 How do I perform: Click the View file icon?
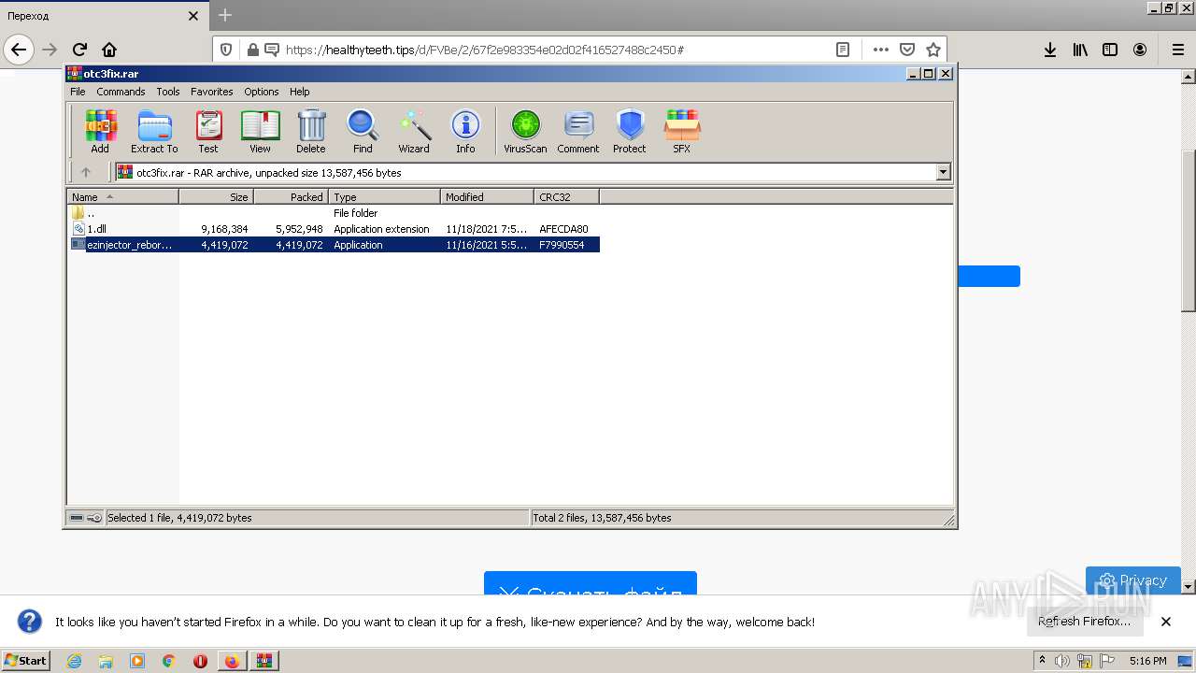[260, 131]
